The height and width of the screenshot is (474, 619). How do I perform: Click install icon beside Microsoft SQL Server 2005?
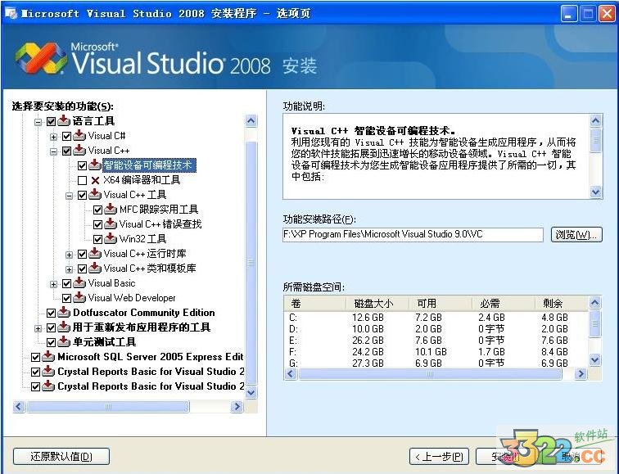[48, 357]
